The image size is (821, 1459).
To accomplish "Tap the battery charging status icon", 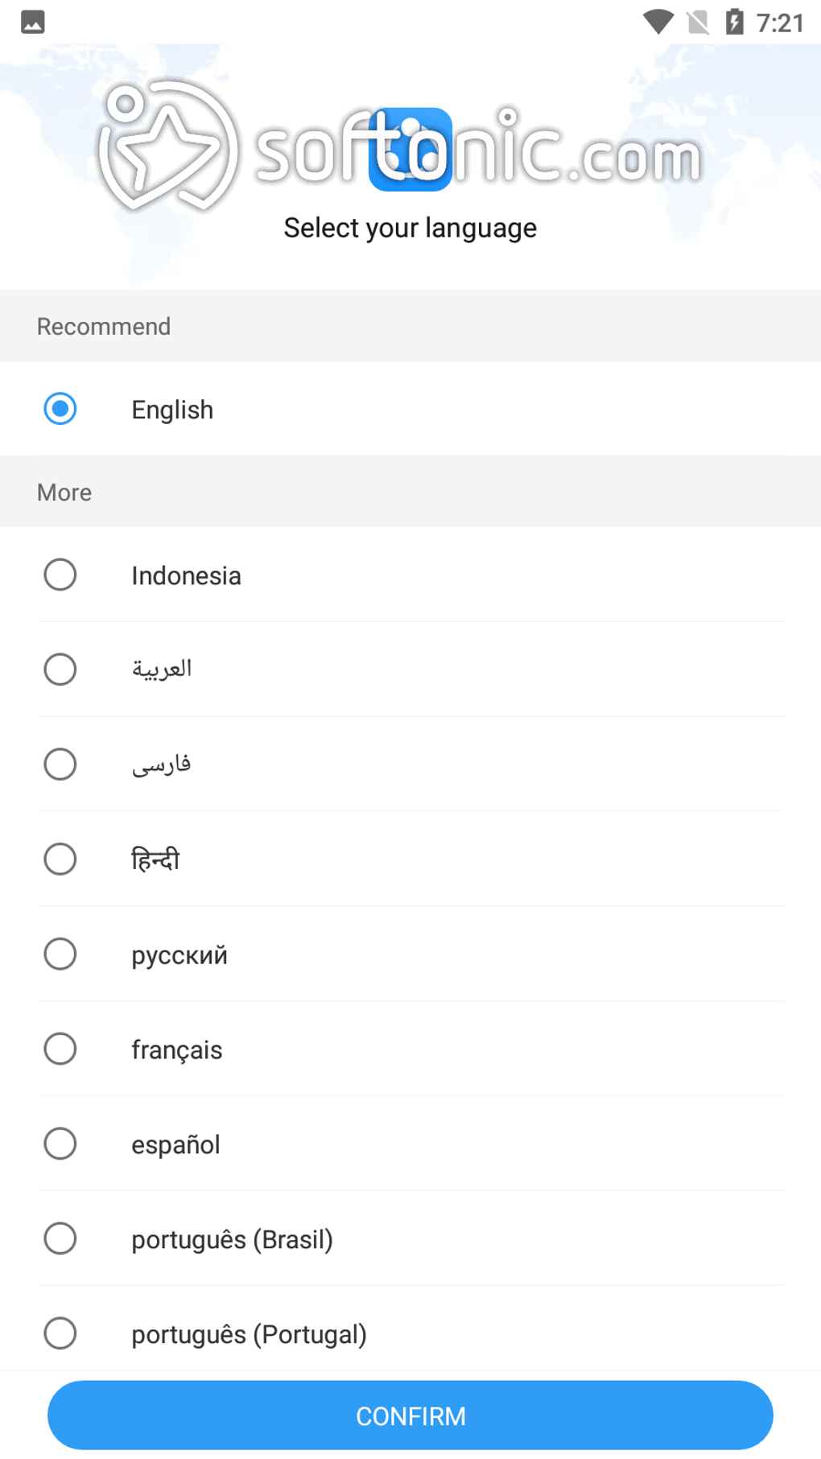I will 734,22.
